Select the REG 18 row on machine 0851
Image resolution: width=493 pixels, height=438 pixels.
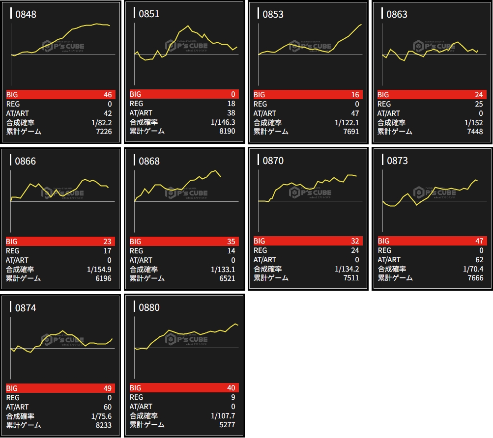(184, 104)
